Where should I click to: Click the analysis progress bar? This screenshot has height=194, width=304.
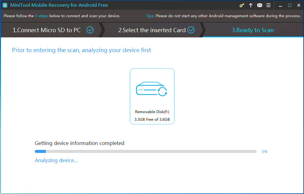pos(145,151)
